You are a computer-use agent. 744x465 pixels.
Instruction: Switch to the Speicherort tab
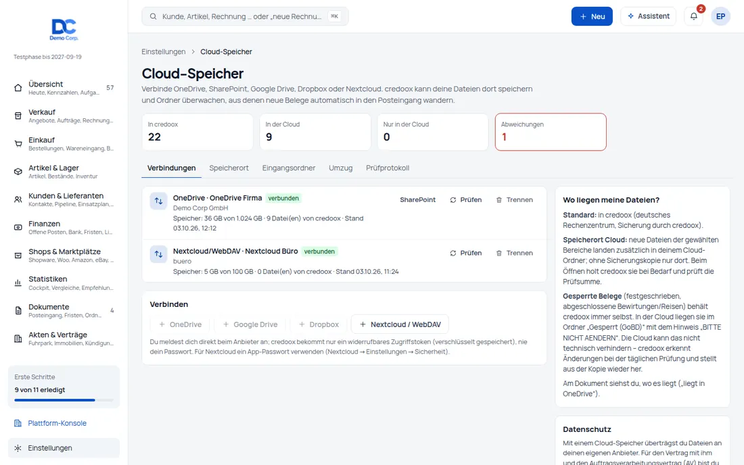point(229,168)
